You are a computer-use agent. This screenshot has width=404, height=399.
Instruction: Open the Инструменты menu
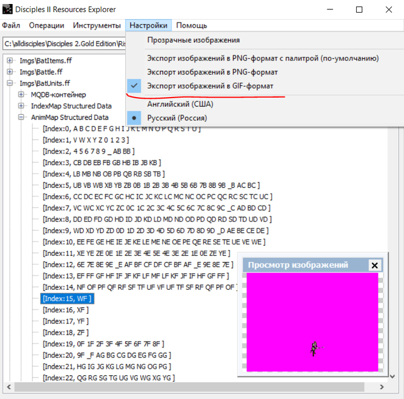coord(96,25)
